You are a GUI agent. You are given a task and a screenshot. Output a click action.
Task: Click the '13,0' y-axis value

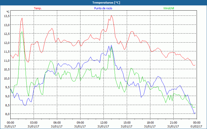[x=7, y=25]
